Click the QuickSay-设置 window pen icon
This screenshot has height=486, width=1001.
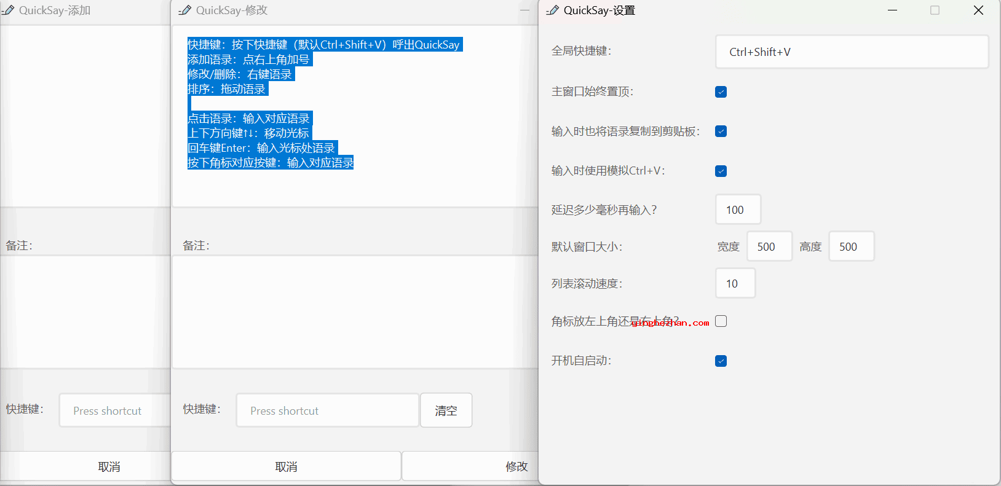pyautogui.click(x=552, y=10)
